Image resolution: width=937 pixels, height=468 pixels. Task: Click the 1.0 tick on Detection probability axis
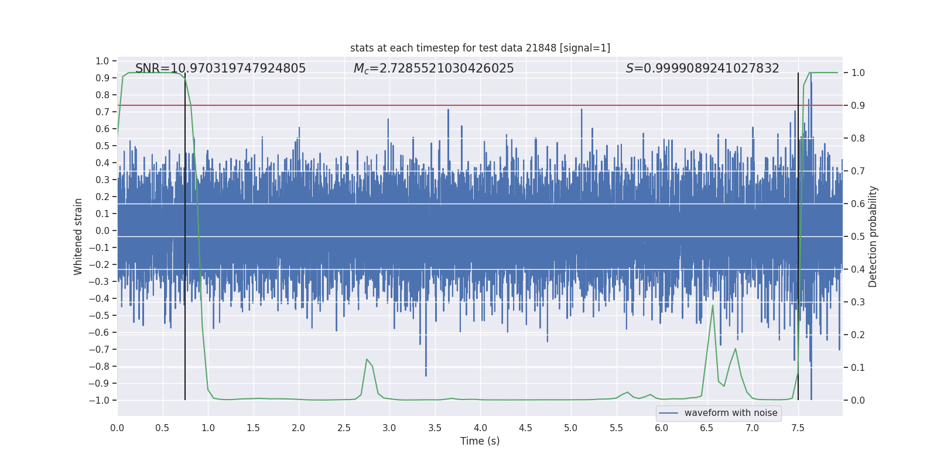point(858,73)
